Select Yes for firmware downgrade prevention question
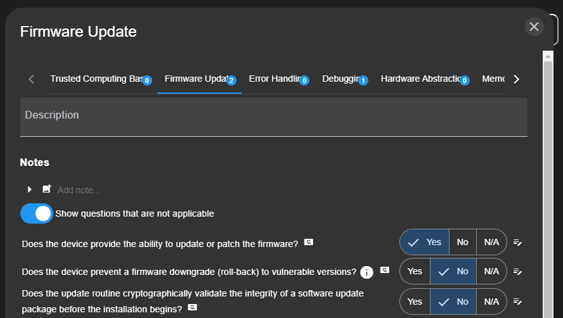The height and width of the screenshot is (318, 563). (415, 271)
